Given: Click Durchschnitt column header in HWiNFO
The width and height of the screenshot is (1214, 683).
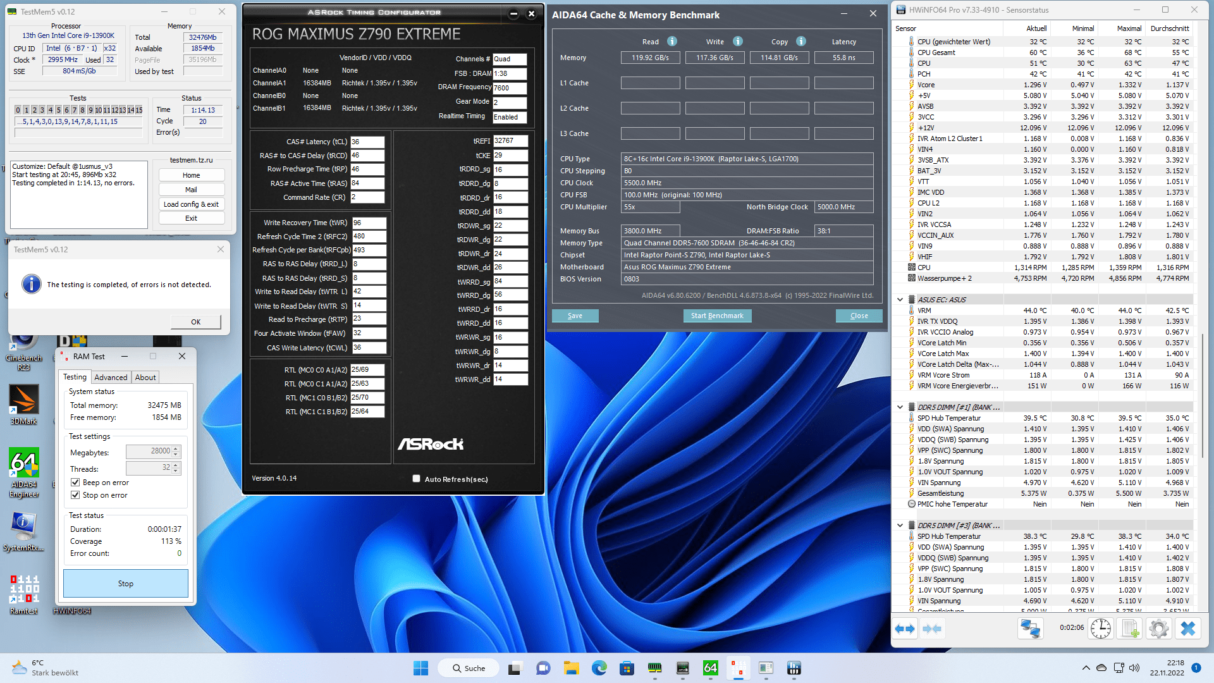Looking at the screenshot, I should pyautogui.click(x=1169, y=28).
